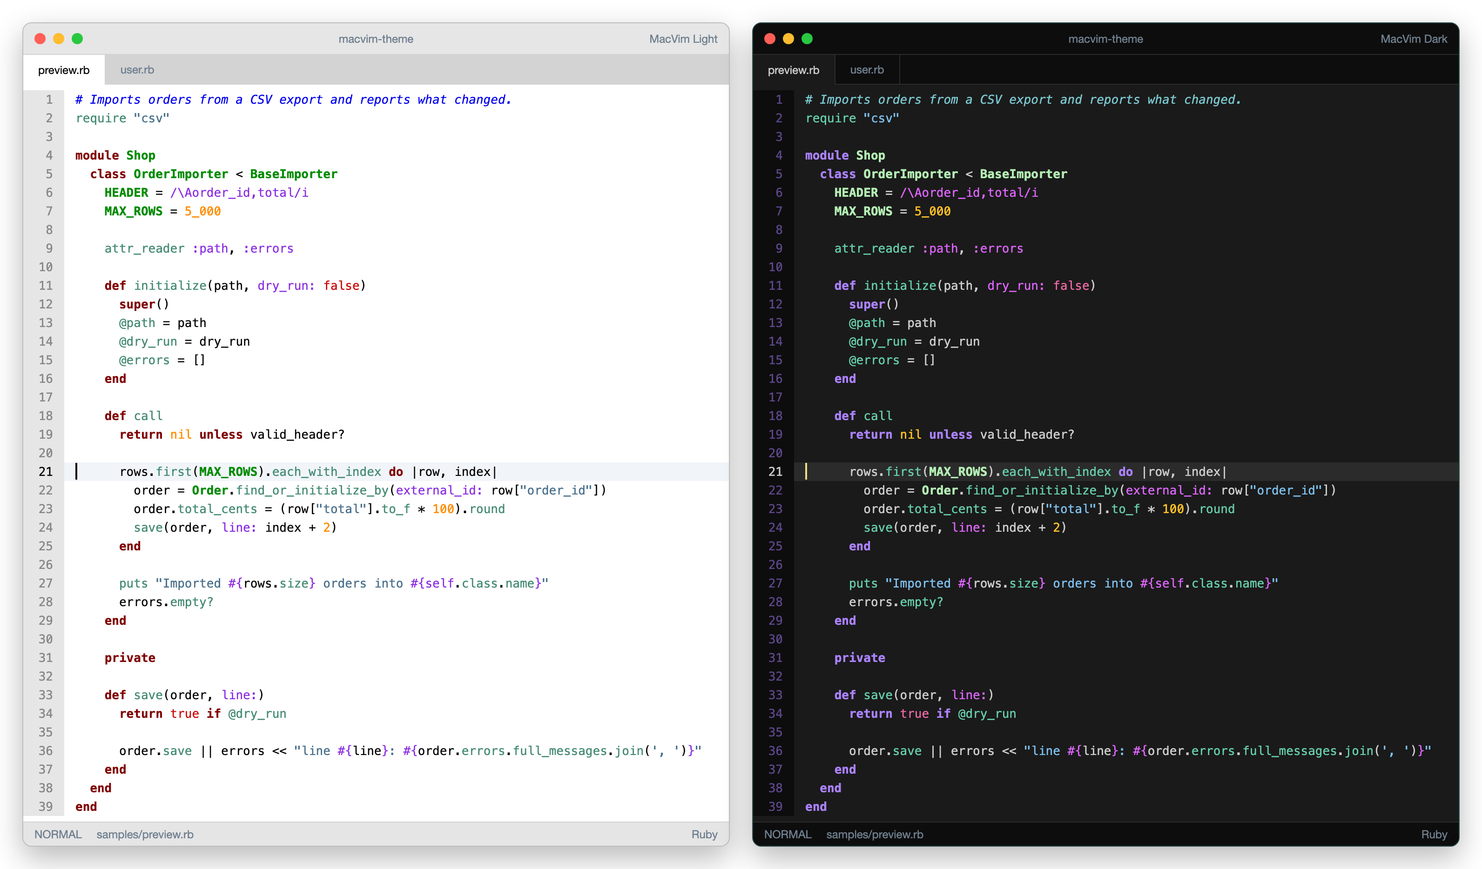The image size is (1482, 869).
Task: Click the 'MacVim Dark' label in the title bar
Action: 1414,39
